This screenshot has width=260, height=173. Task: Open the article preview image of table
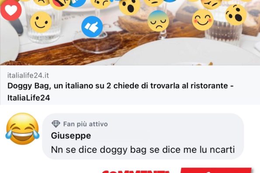click(x=130, y=33)
